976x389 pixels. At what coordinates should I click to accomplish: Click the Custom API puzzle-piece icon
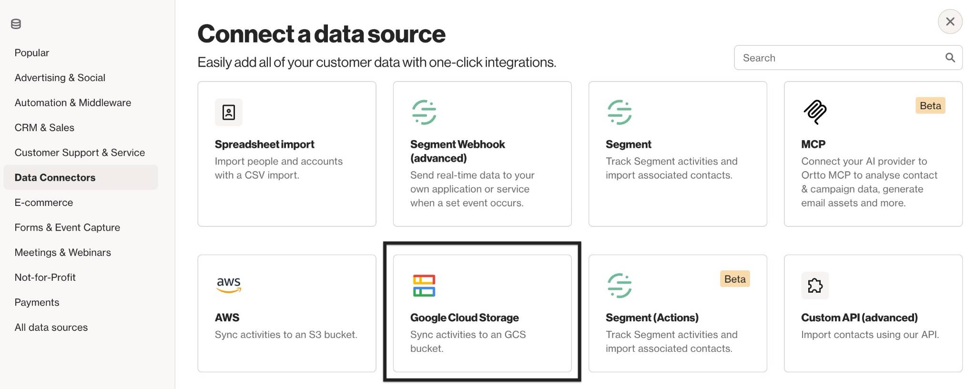coord(815,286)
